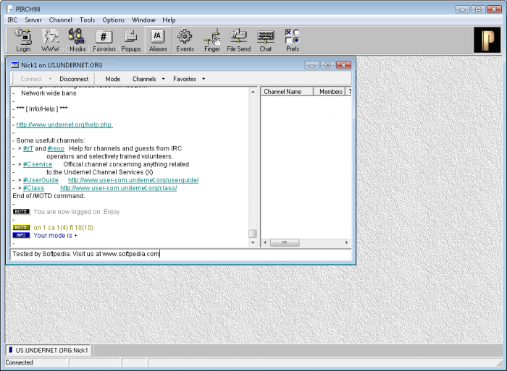Open the Server menu
Image resolution: width=507 pixels, height=371 pixels.
(x=33, y=20)
